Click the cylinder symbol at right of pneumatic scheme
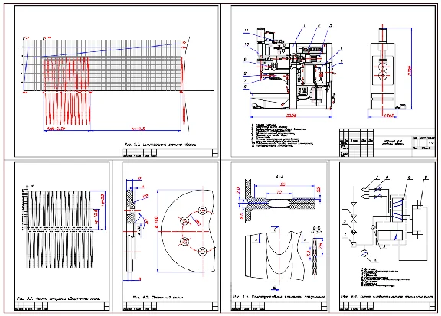Viewport: 441px width, 316px height. (418, 220)
